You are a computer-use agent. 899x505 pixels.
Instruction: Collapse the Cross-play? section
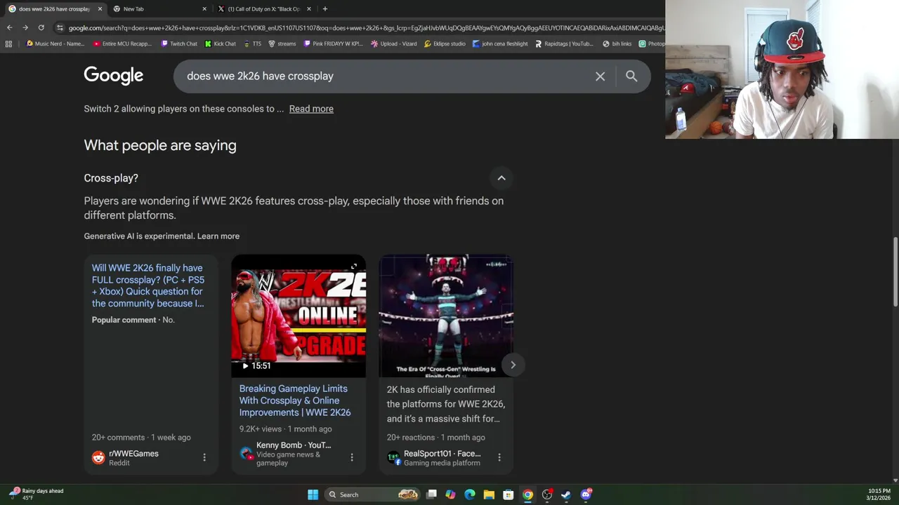click(501, 178)
